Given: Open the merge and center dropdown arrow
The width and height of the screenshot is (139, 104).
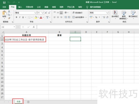Looking at the screenshot, I should pos(86,17).
